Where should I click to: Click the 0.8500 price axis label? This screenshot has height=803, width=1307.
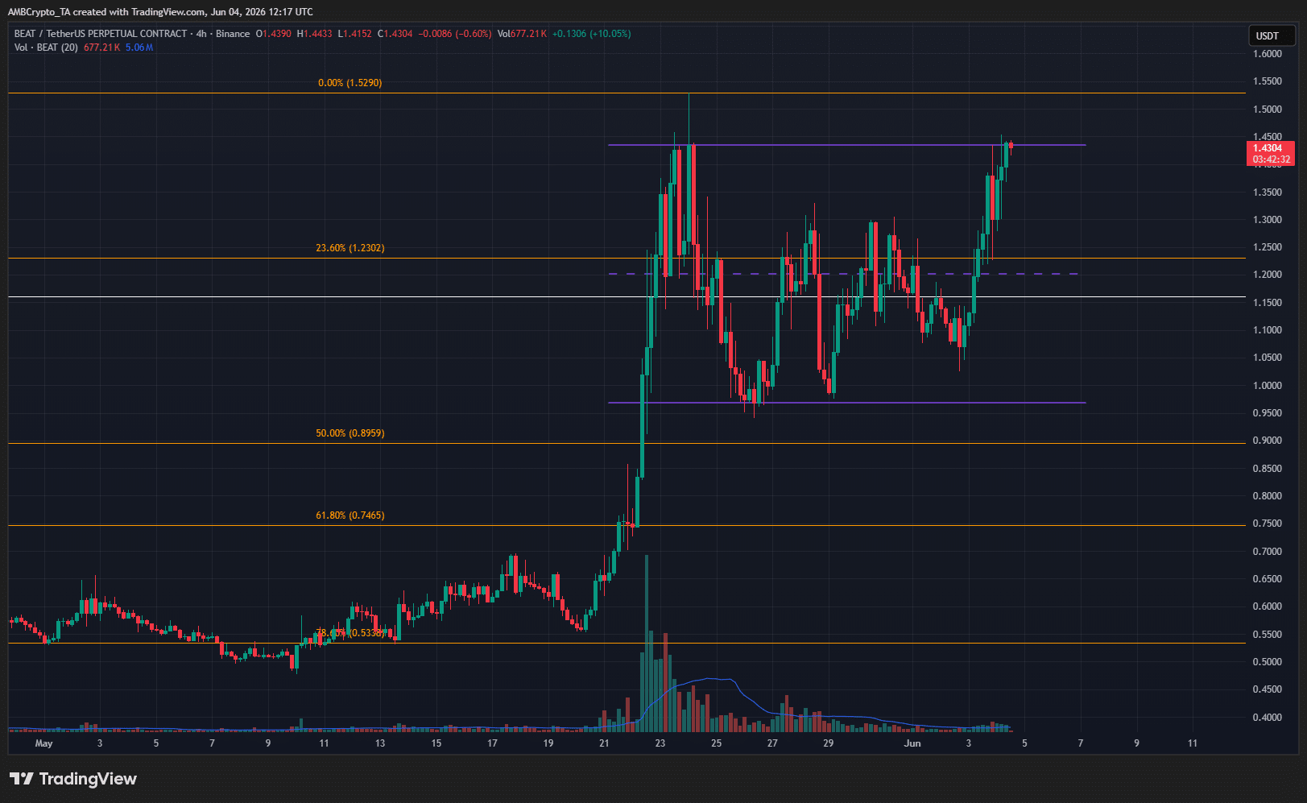[1268, 469]
